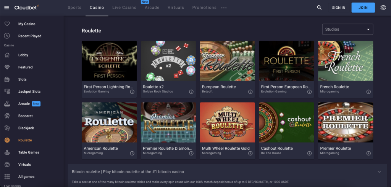
Task: Open the Roulette x2 game thumbnail
Action: coord(168,61)
